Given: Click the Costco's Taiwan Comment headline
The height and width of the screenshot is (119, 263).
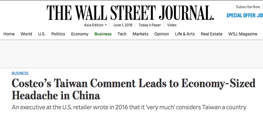Looking at the screenshot, I should pos(133,90).
